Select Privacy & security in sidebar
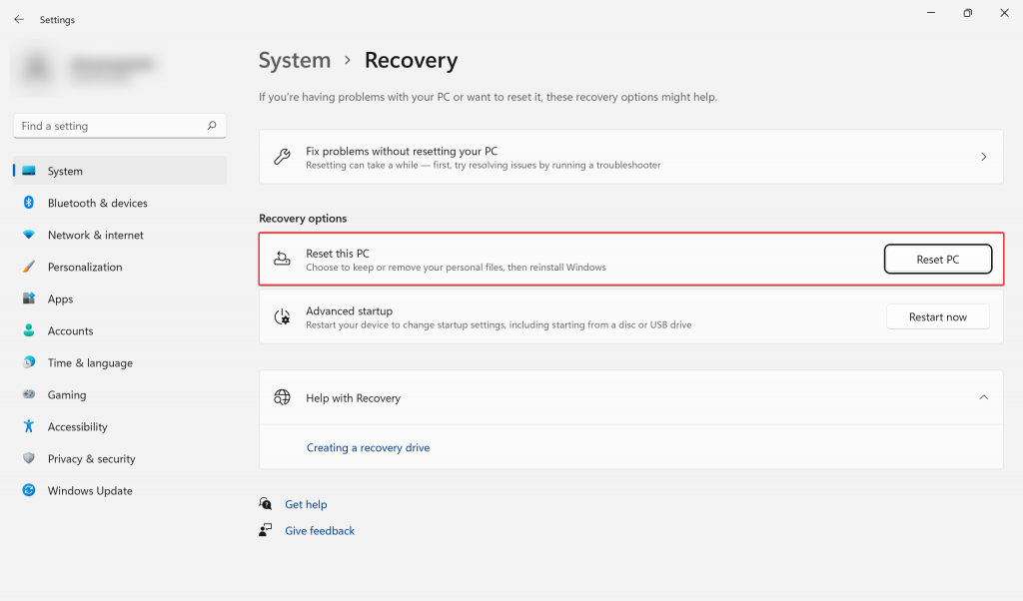1023x601 pixels. pos(120,458)
